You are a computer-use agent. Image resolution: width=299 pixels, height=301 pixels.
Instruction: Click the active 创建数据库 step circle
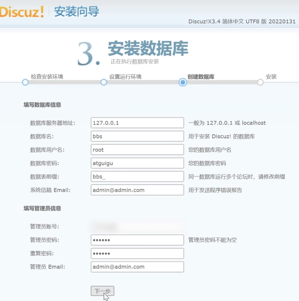[x=183, y=82]
